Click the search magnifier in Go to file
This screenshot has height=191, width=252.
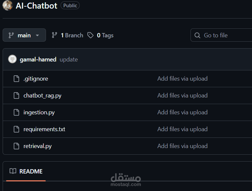click(x=197, y=35)
